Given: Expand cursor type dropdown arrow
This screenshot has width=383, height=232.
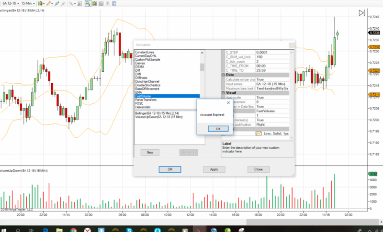Looking at the screenshot, I should click(x=75, y=3).
